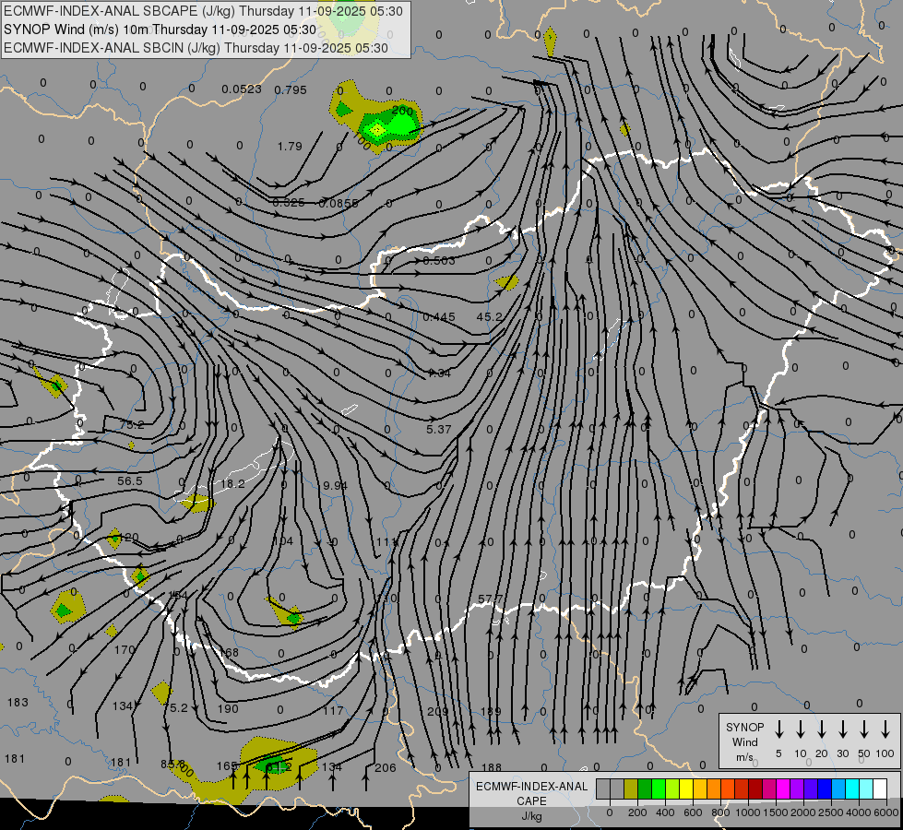Click the map value 0.0855
The height and width of the screenshot is (830, 903).
(339, 203)
